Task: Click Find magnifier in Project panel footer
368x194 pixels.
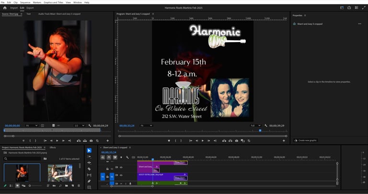Action: point(60,185)
